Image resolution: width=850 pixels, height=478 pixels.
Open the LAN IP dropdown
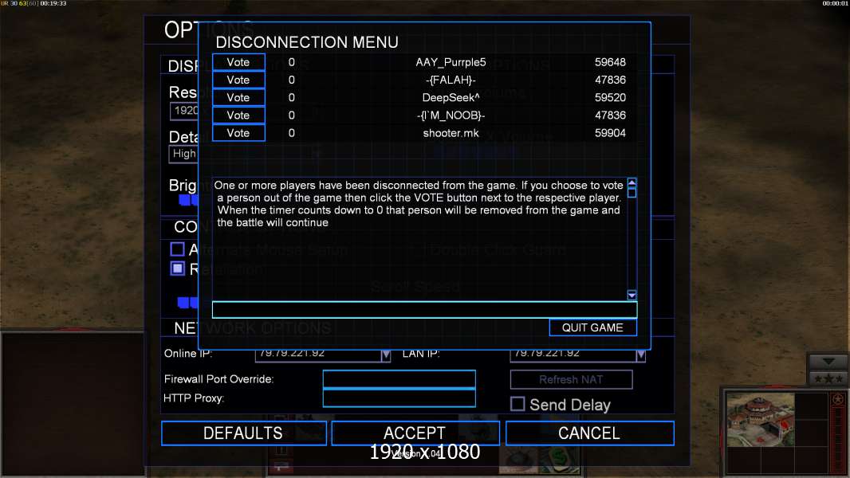[x=640, y=355]
